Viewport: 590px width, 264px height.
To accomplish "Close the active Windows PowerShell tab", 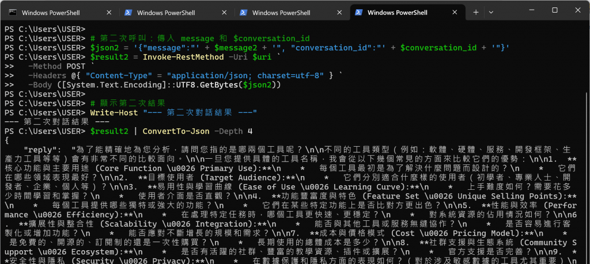I will [455, 13].
